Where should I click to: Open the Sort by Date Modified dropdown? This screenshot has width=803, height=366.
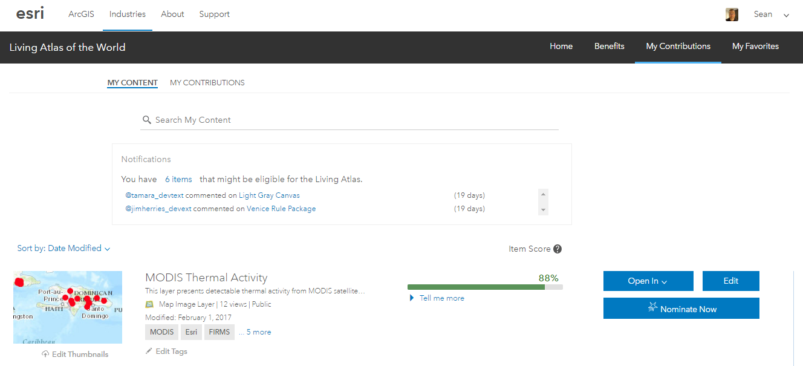63,248
